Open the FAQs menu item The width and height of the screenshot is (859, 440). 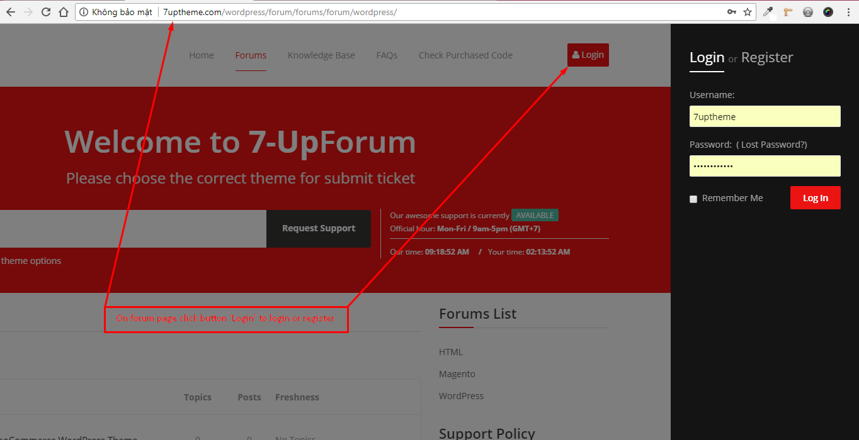tap(387, 55)
